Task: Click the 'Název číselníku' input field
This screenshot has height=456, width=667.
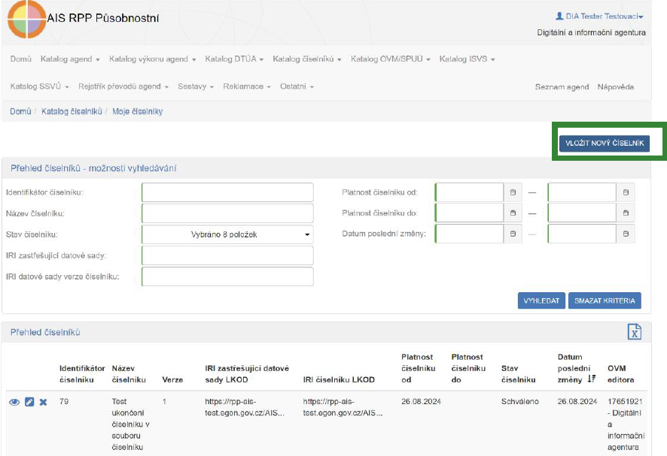Action: pyautogui.click(x=227, y=213)
